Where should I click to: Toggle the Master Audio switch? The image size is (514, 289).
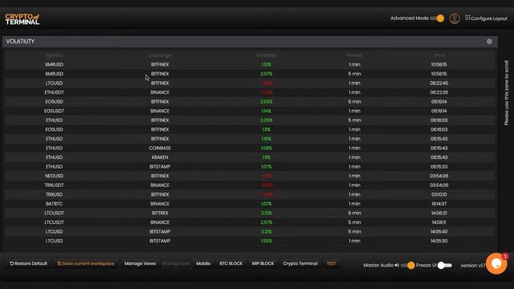(407, 265)
